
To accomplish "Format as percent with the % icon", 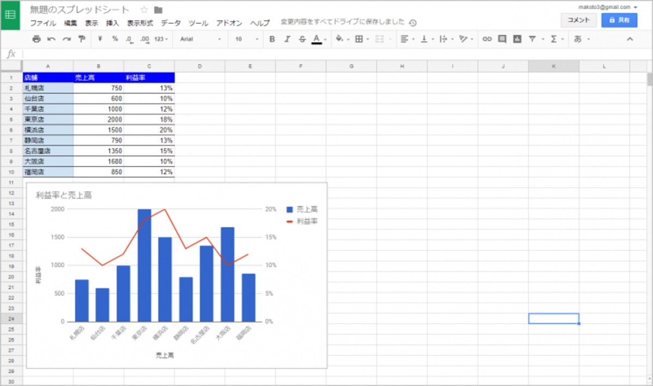I will tap(115, 39).
